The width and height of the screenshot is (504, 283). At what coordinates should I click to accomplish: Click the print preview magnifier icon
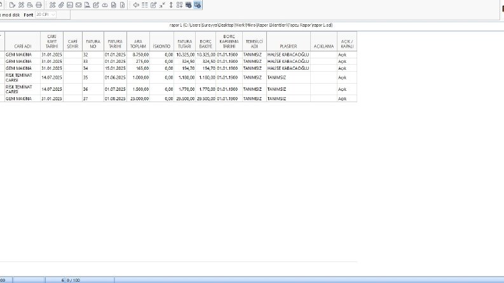pos(30,5)
